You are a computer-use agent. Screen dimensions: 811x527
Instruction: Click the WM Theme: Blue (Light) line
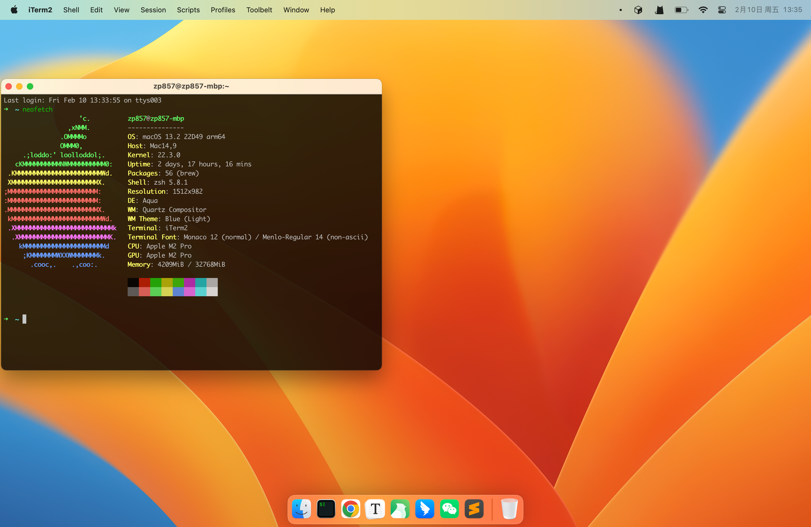pyautogui.click(x=169, y=219)
